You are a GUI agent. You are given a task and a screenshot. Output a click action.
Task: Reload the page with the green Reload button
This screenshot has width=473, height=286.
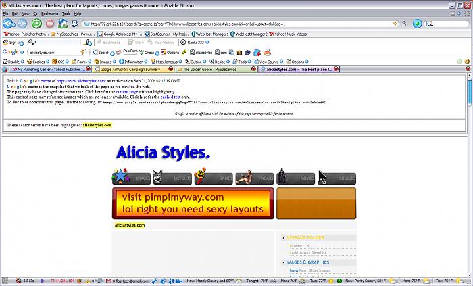36,23
